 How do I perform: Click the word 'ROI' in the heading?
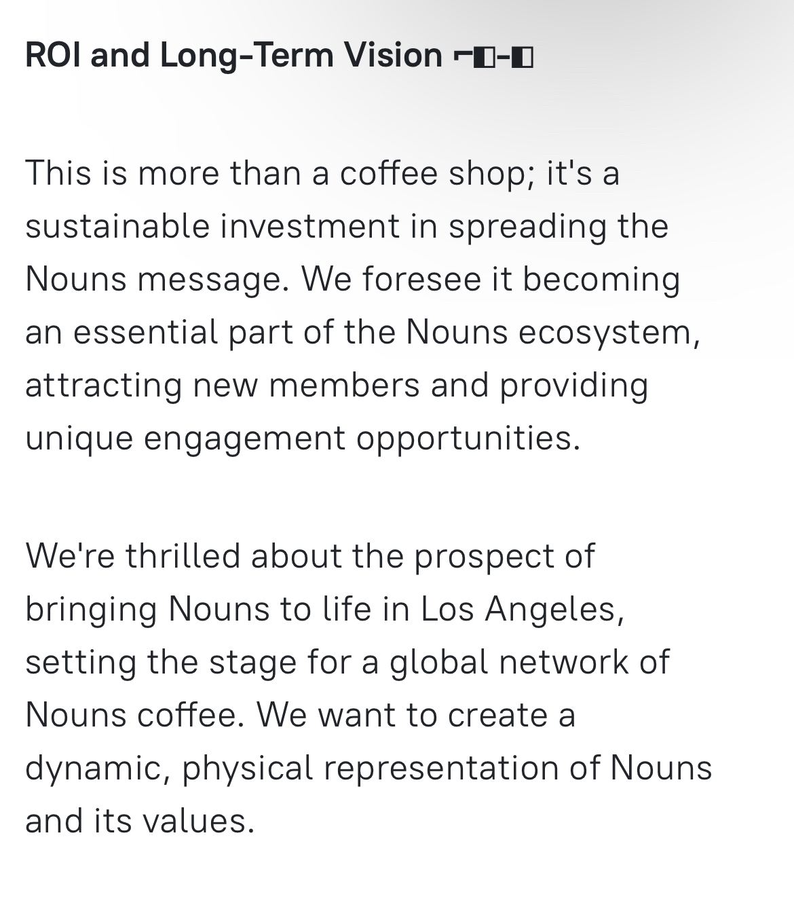pos(53,55)
